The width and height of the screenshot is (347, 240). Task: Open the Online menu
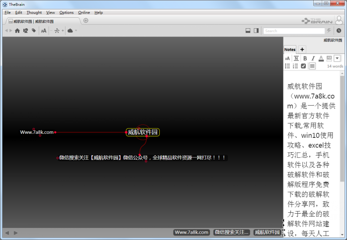tap(84, 12)
